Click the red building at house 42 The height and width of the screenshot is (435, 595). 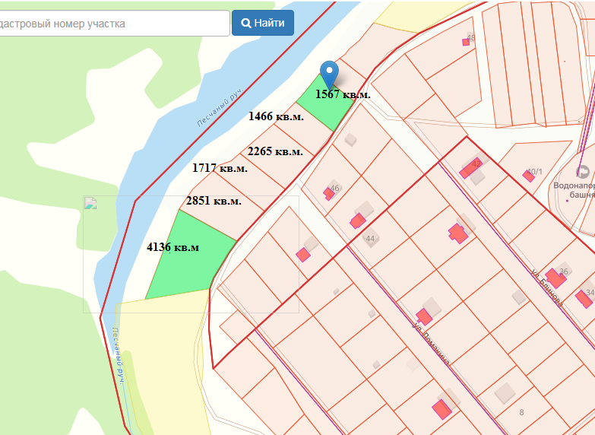pos(470,168)
